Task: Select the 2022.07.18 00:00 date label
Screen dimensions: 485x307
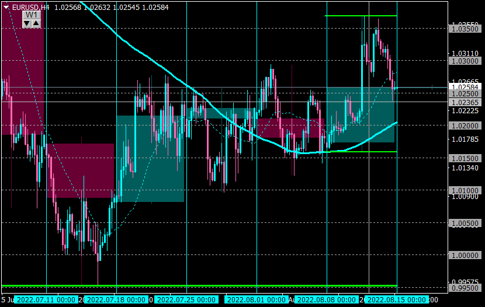Action: pos(116,299)
